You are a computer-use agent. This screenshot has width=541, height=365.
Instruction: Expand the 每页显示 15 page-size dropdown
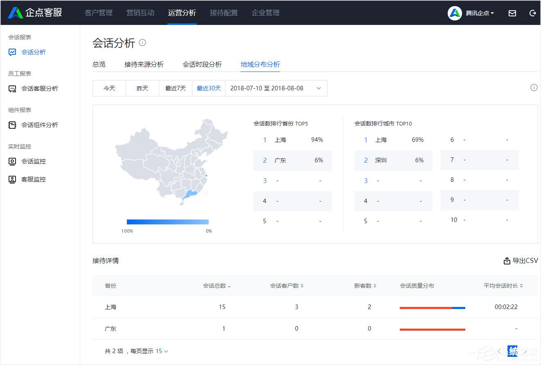[x=160, y=351]
